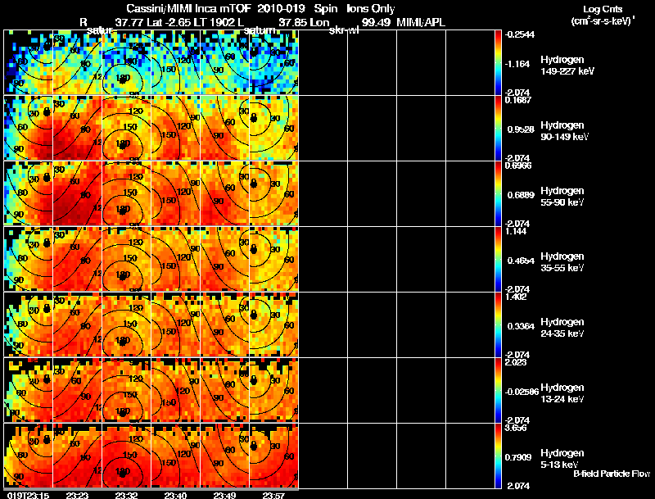The height and width of the screenshot is (499, 655).
Task: Click the 'B-field Particle Flow' caption
Action: tap(612, 474)
